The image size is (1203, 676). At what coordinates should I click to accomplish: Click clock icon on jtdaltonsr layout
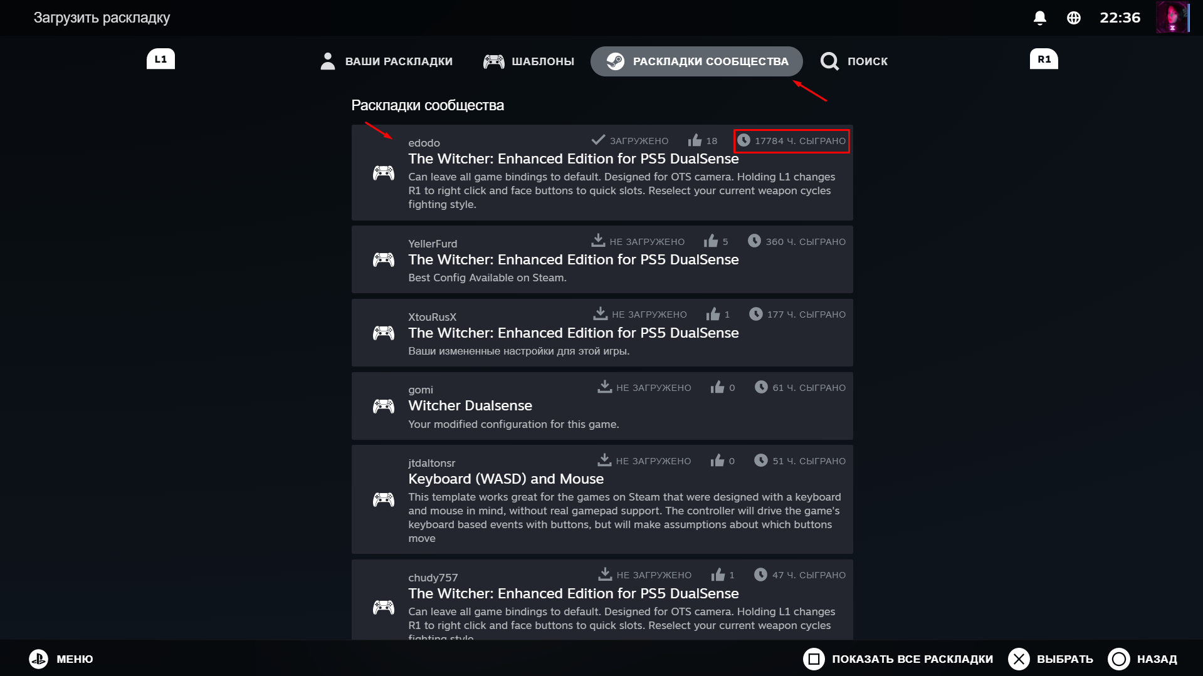pos(761,460)
